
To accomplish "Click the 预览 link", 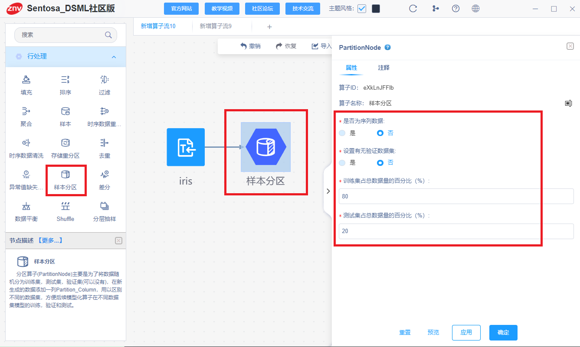I will [x=433, y=333].
